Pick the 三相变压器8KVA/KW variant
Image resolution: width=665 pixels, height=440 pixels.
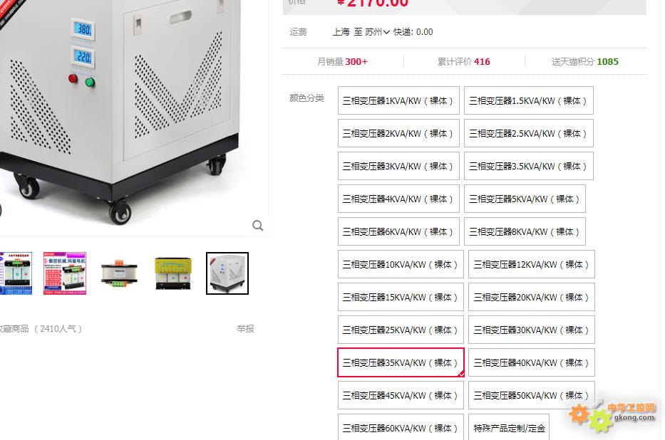point(525,231)
